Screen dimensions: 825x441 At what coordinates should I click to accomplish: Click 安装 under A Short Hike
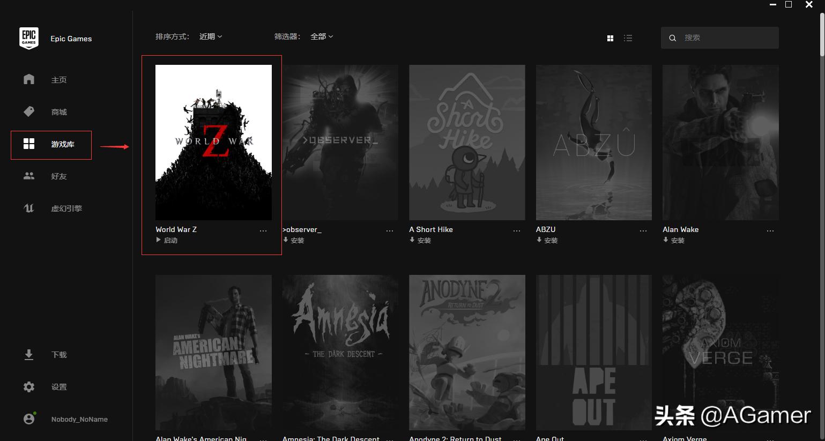(x=424, y=241)
